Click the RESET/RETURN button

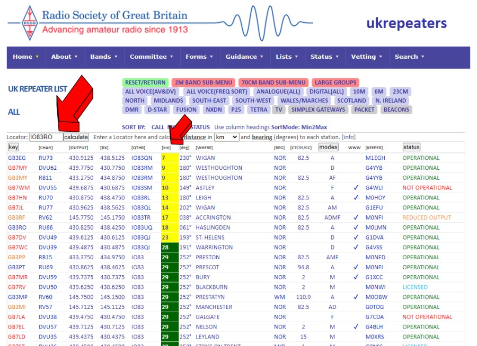144,82
